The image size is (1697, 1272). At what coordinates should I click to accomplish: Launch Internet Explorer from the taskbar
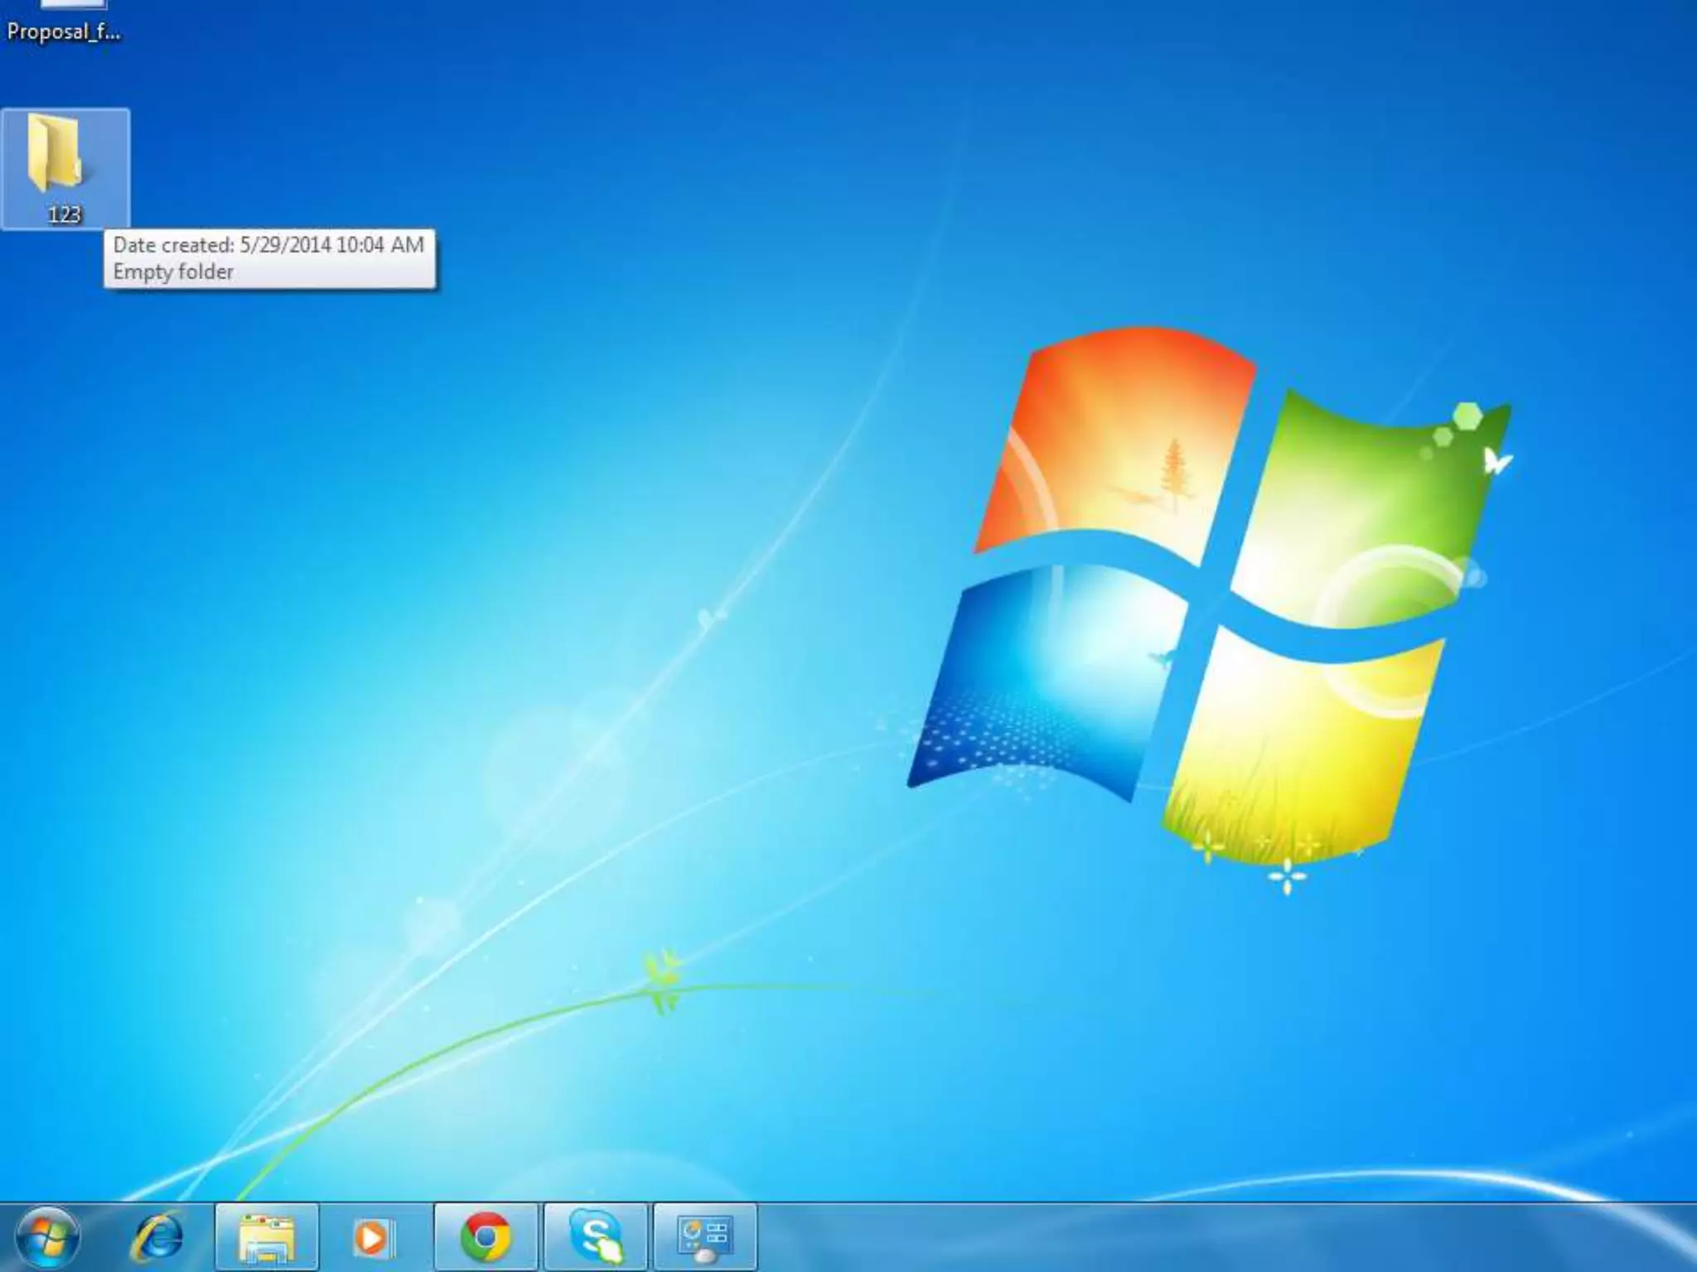pyautogui.click(x=157, y=1237)
